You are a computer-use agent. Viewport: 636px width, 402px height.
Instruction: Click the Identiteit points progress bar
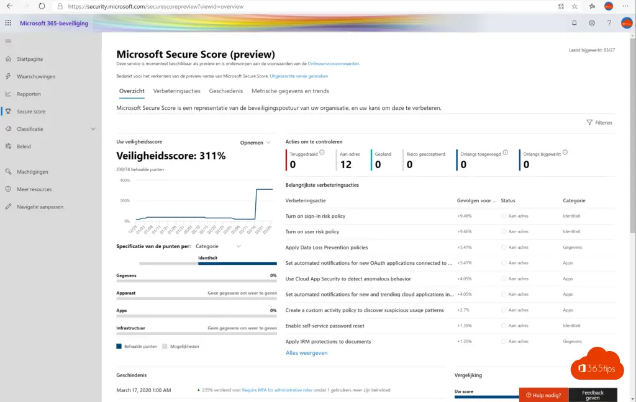[x=207, y=264]
